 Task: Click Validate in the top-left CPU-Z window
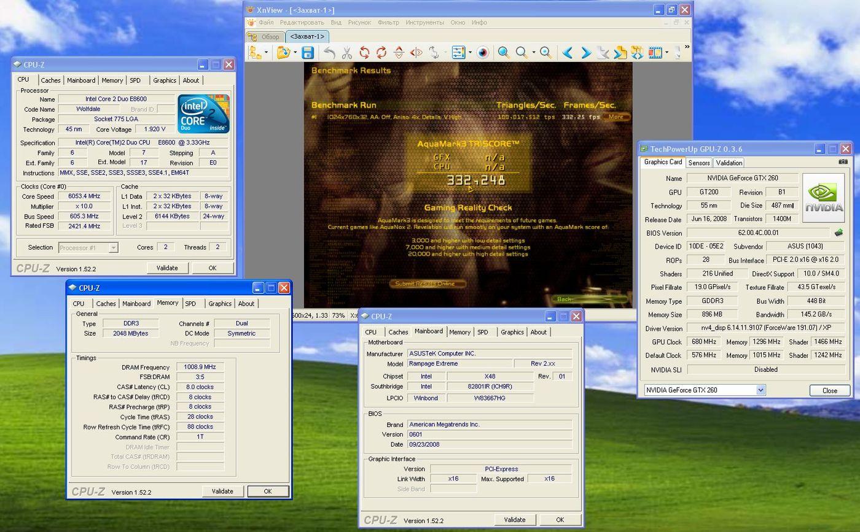coord(167,268)
